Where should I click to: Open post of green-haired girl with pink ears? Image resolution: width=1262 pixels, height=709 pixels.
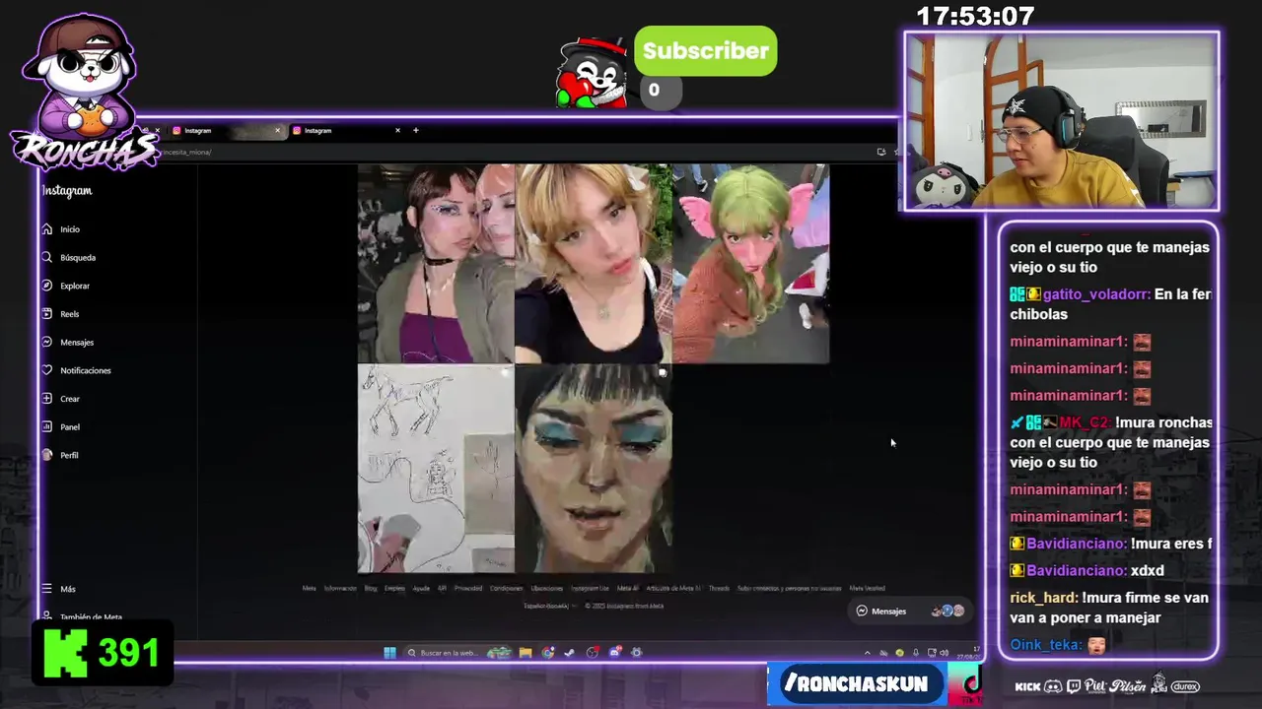point(750,263)
